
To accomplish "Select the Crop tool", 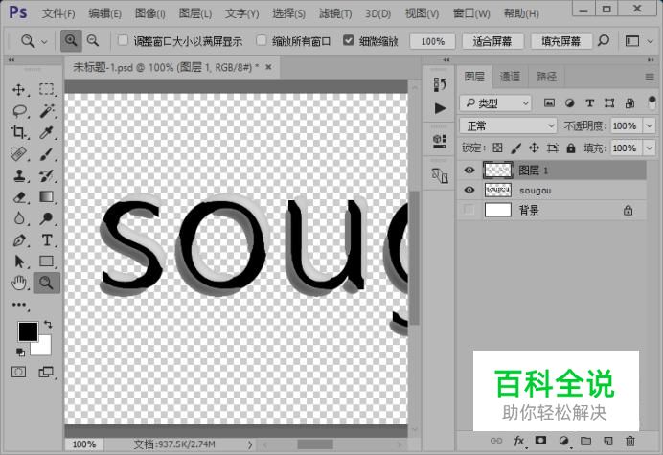I will pos(18,132).
